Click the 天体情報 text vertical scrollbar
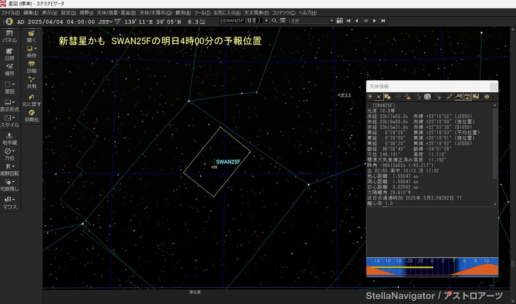516x304 pixels. coord(495,155)
